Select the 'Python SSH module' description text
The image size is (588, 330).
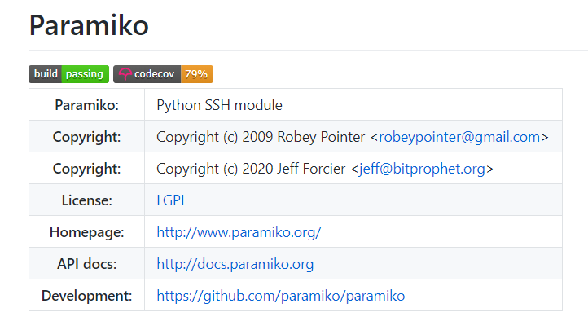(219, 105)
